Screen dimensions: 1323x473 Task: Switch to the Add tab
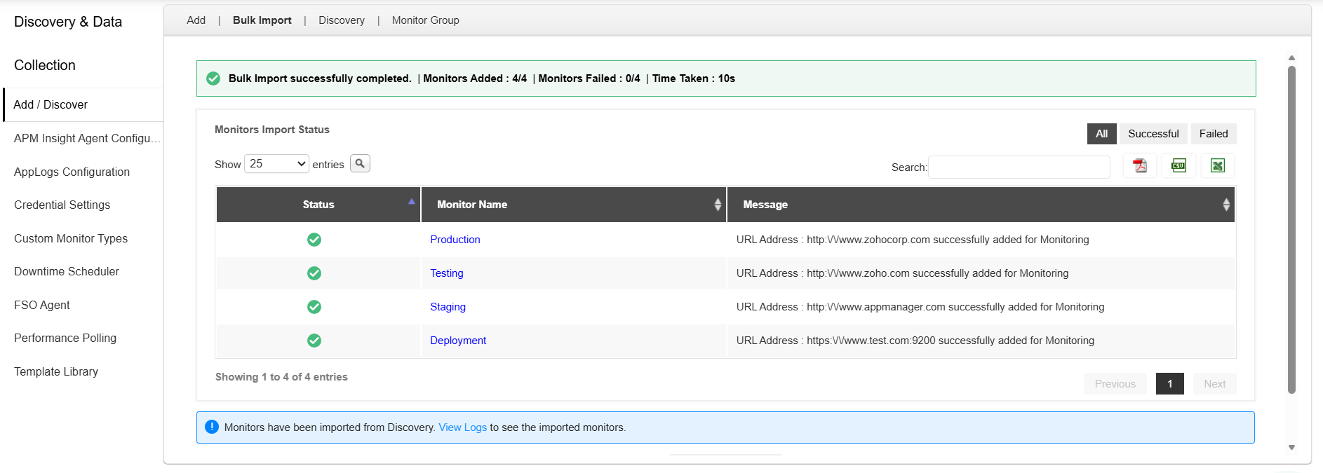point(196,20)
